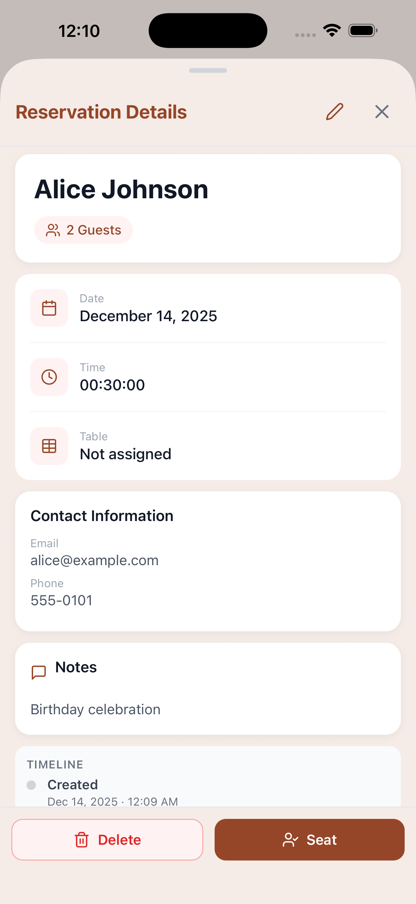The width and height of the screenshot is (416, 904).
Task: Select the alice@example.com email address
Action: pos(94,560)
